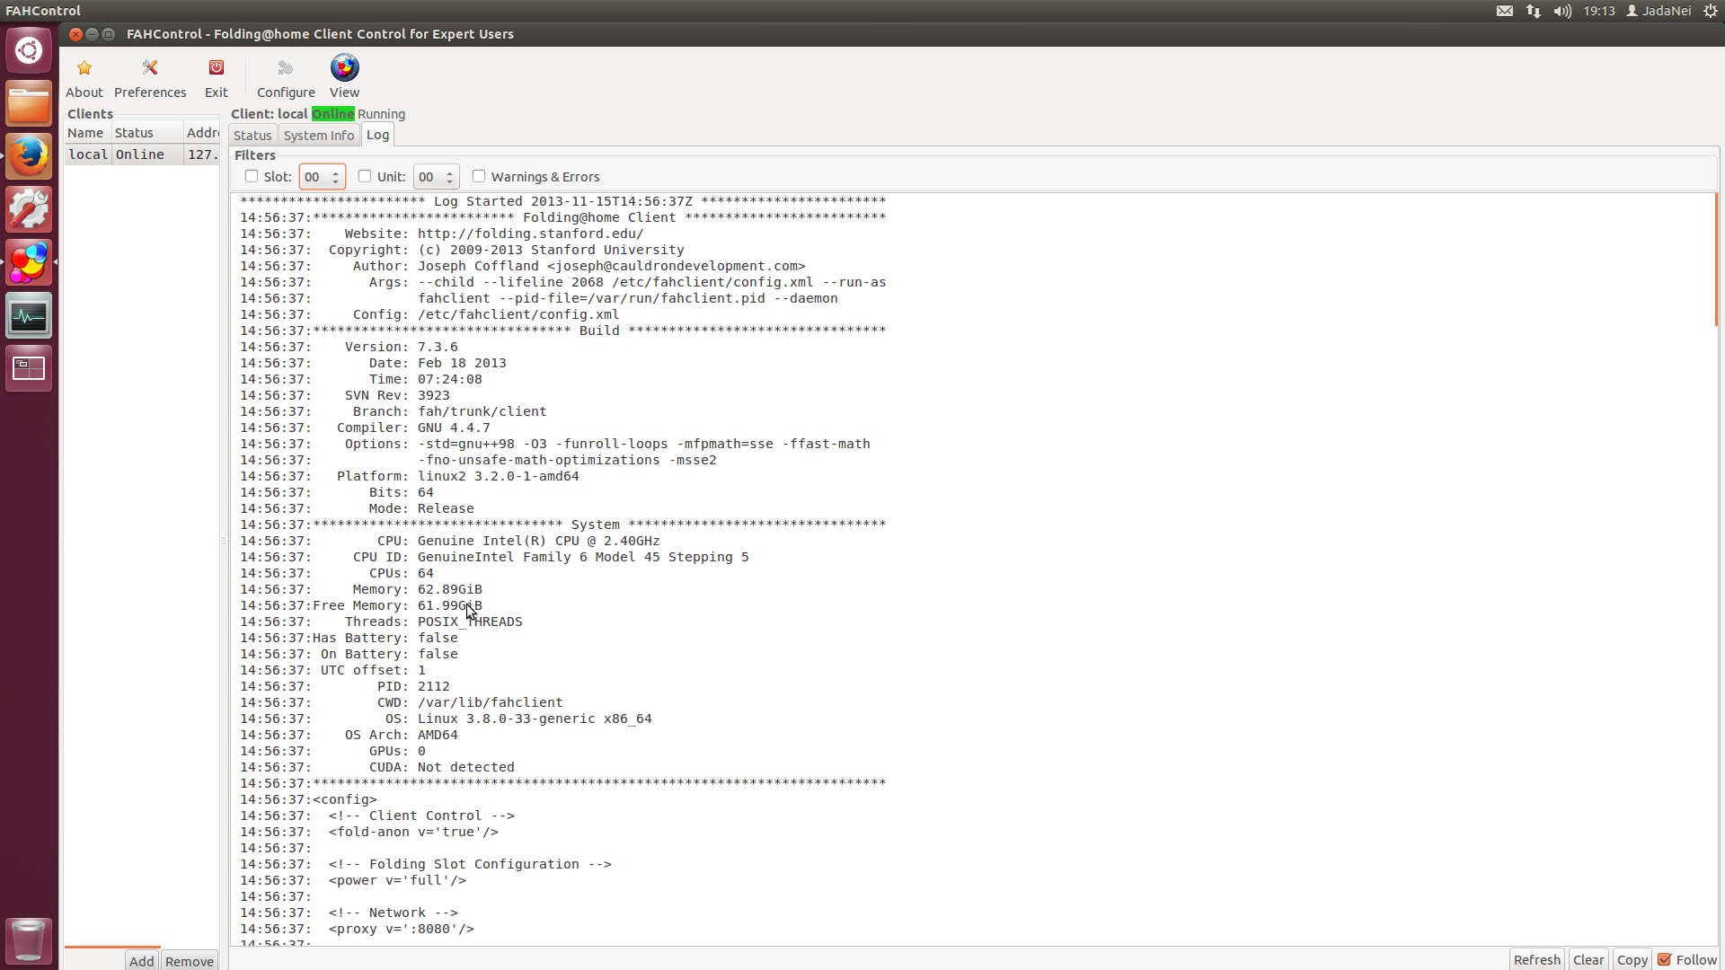Image resolution: width=1725 pixels, height=970 pixels.
Task: Click the Version: 7.3.6 log line
Action: (349, 347)
